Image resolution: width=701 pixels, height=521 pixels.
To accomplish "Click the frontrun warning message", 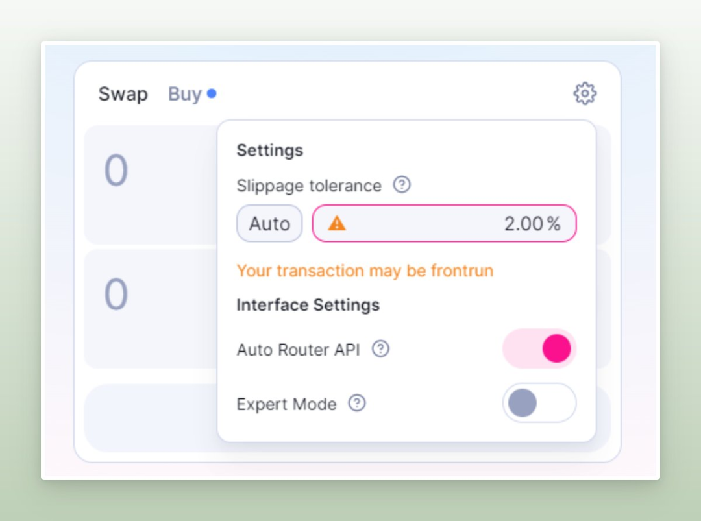I will pos(365,271).
